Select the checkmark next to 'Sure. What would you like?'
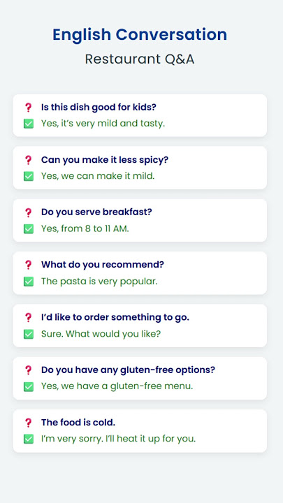Image resolution: width=283 pixels, height=503 pixels. tap(29, 334)
